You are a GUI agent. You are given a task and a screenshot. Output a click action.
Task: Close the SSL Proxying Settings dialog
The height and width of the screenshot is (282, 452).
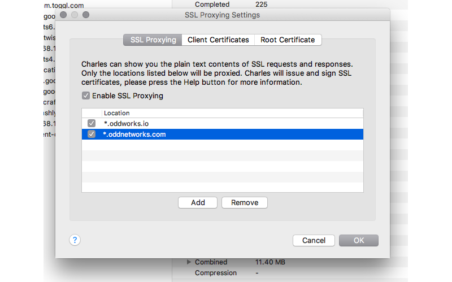point(63,15)
